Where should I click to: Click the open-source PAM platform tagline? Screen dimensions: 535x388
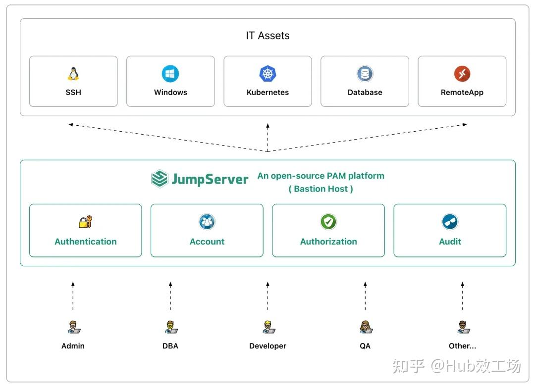click(321, 176)
